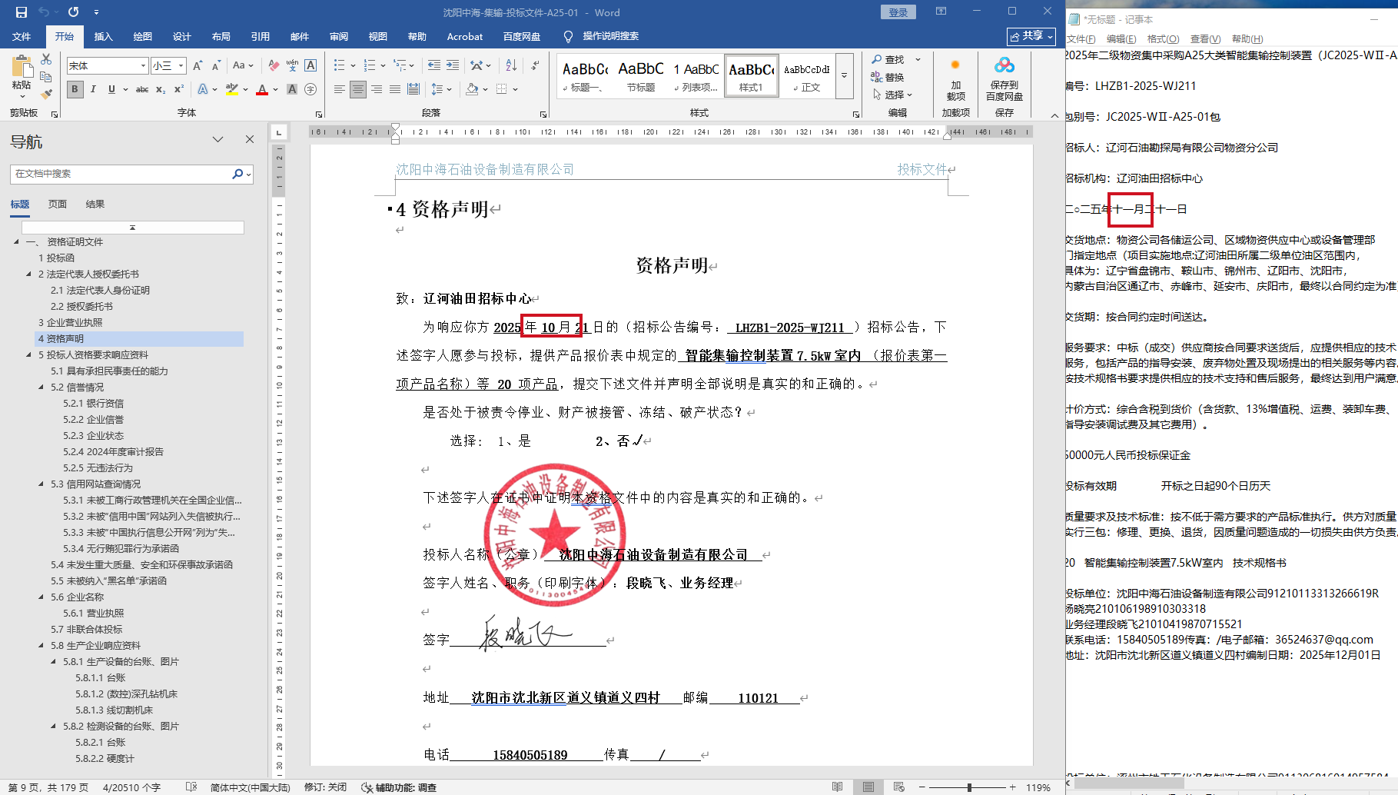Image resolution: width=1398 pixels, height=795 pixels.
Task: Click the Add-ins (加载项) icon
Action: (x=955, y=80)
